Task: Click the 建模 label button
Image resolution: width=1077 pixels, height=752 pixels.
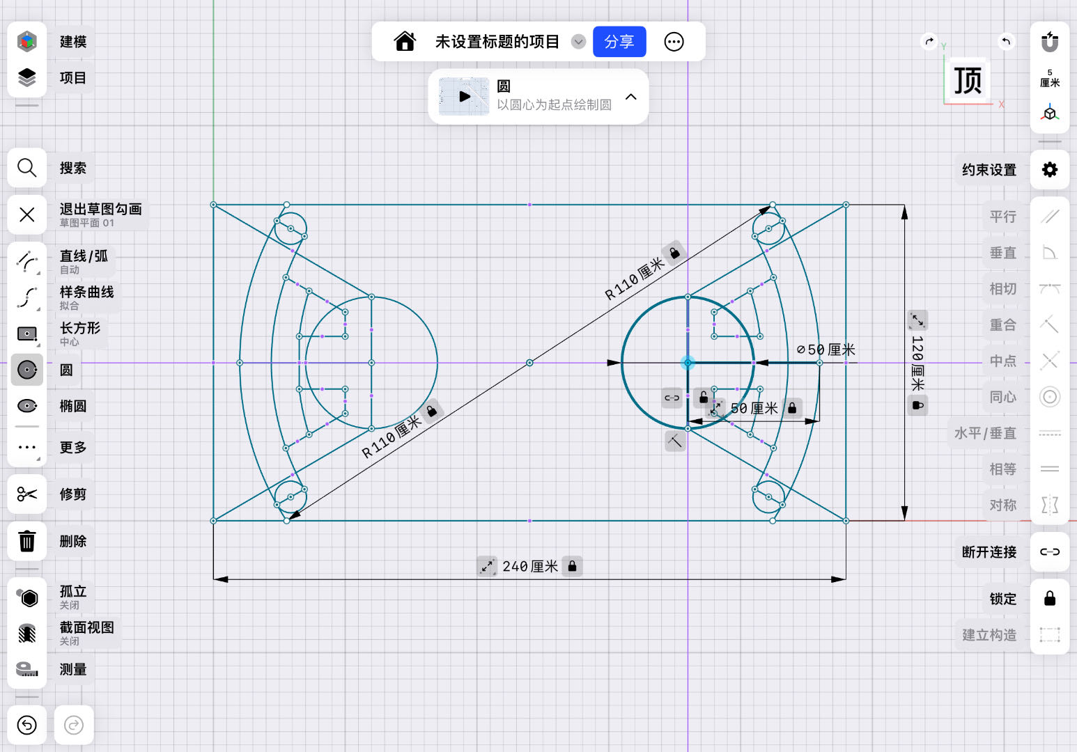Action: pos(73,42)
